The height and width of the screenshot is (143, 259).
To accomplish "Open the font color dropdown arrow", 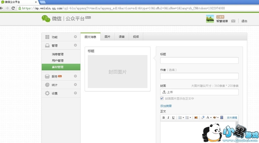I will (x=211, y=118).
